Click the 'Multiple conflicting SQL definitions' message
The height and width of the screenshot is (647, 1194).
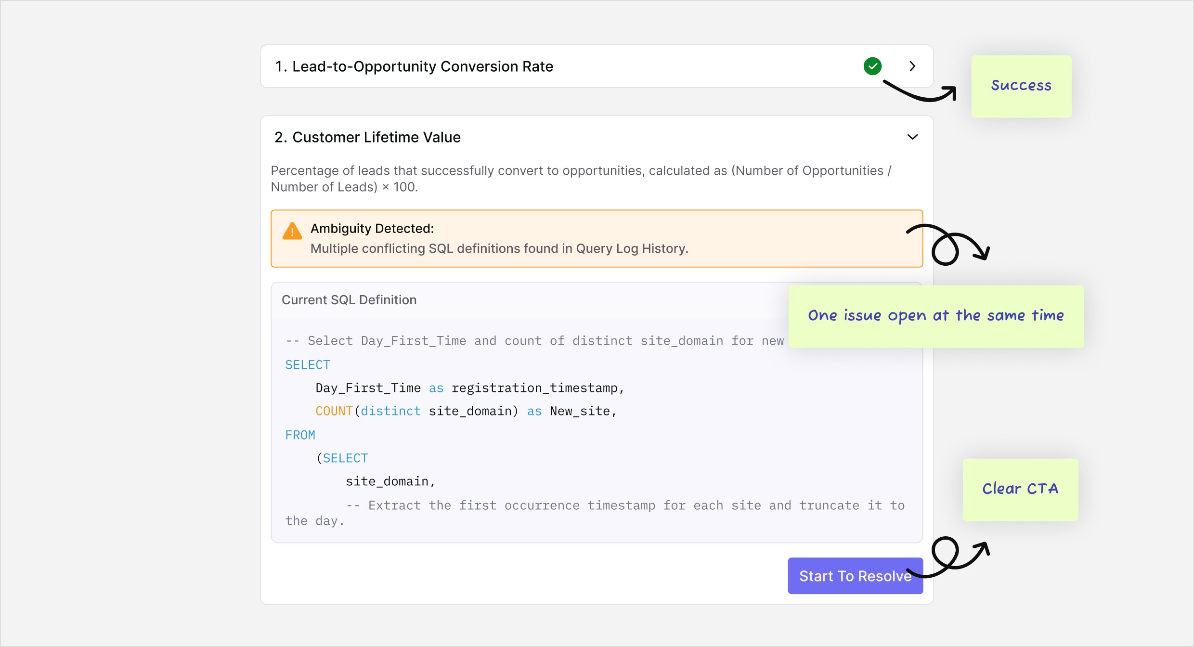click(499, 249)
